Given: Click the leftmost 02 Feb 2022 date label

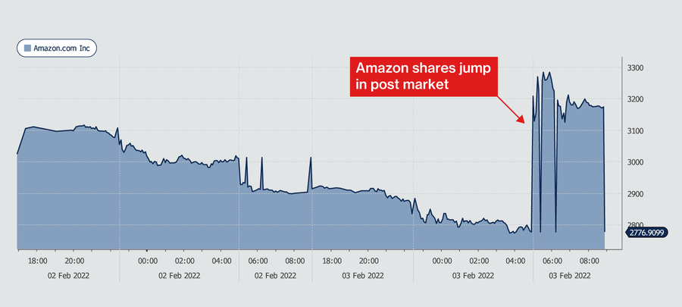Looking at the screenshot, I should click(69, 276).
